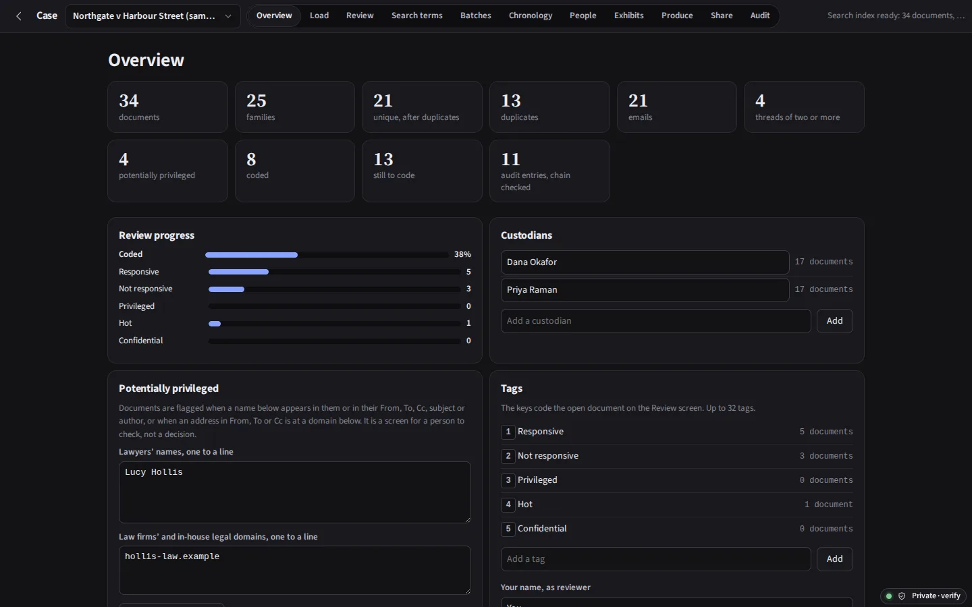Select the Not responsive tag name
The image size is (972, 607).
click(x=548, y=456)
